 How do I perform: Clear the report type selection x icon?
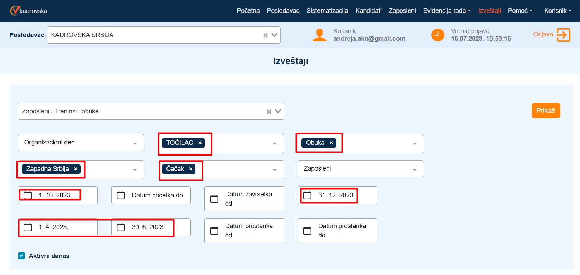(269, 112)
